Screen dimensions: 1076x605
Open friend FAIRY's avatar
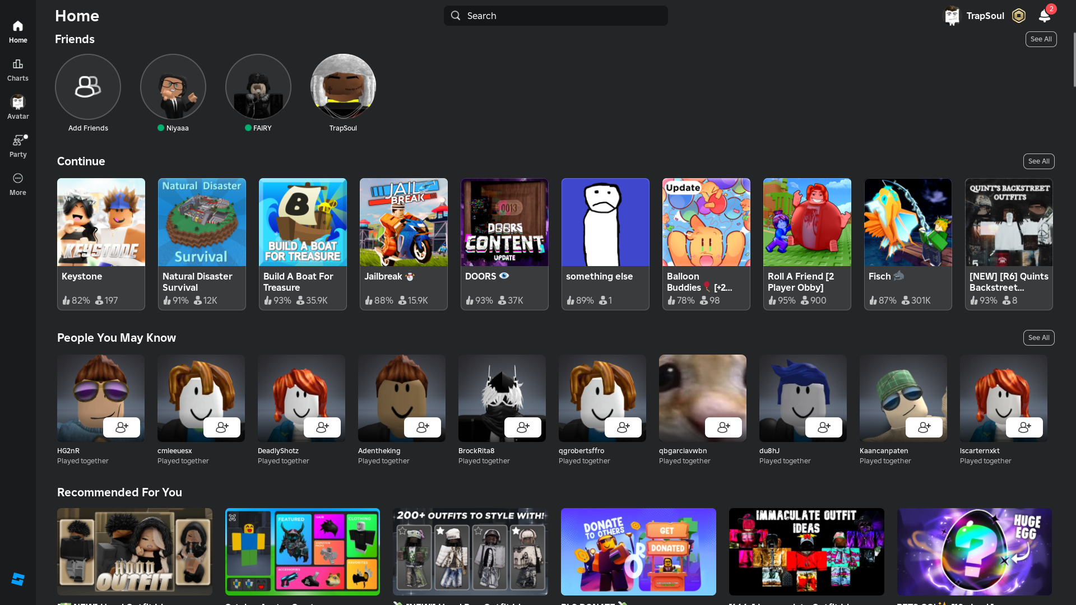(x=258, y=87)
